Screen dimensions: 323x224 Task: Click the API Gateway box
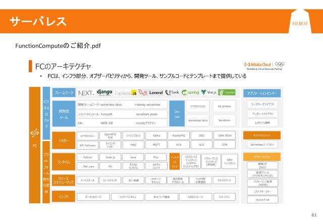coord(87,145)
